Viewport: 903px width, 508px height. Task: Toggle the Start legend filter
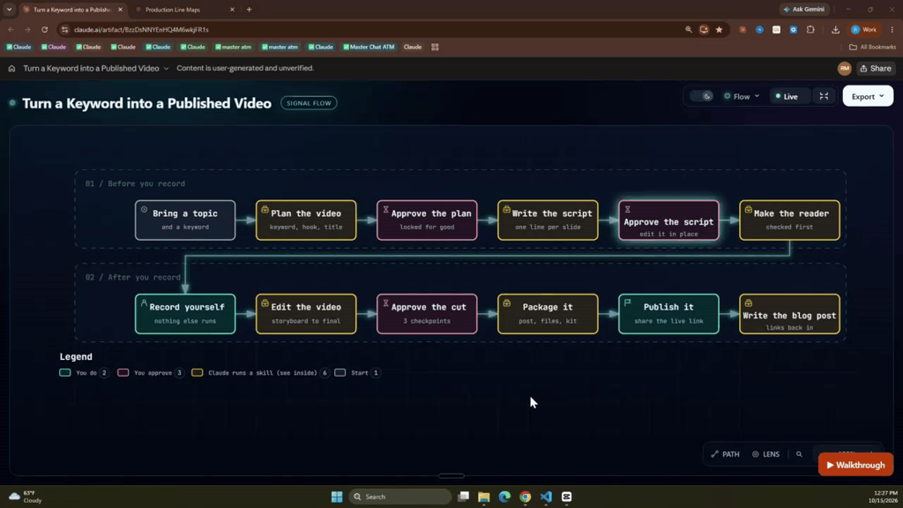coord(357,373)
